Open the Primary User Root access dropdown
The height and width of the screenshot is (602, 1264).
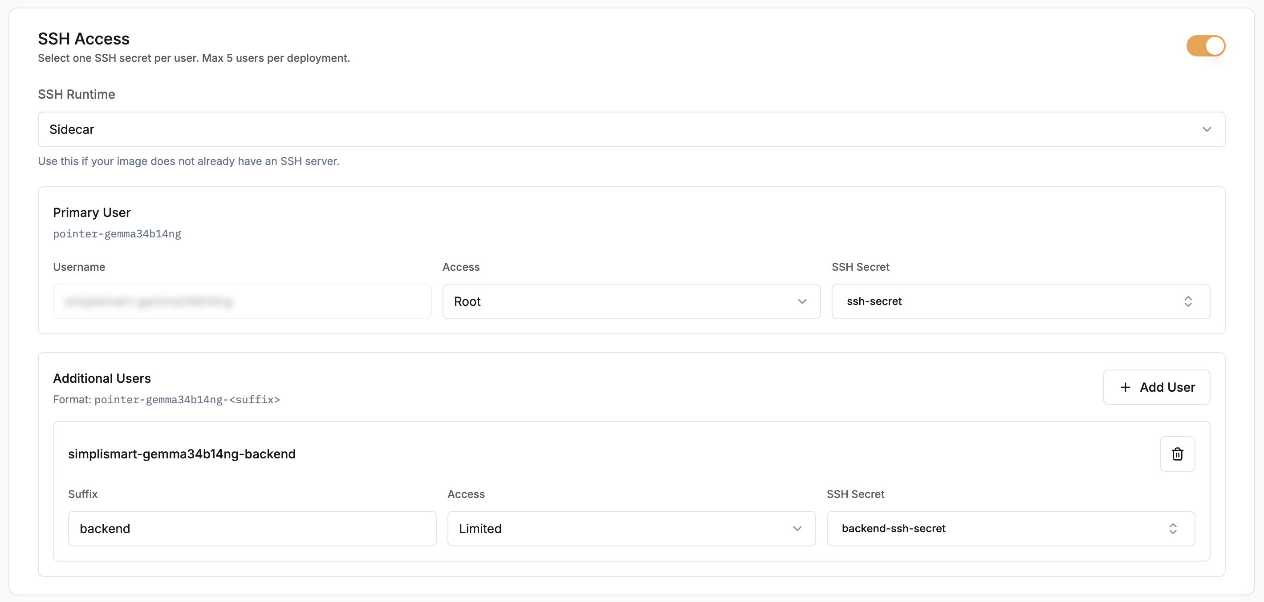pyautogui.click(x=631, y=301)
